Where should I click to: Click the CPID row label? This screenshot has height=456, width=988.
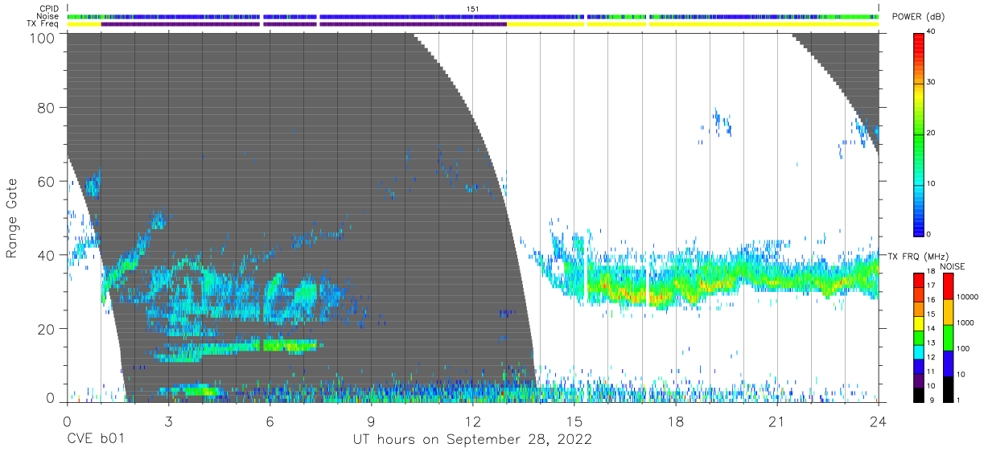click(x=49, y=9)
